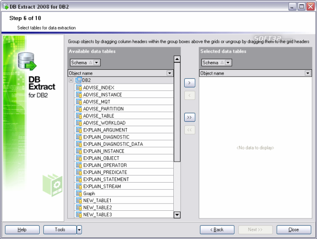Click the table icon beside EXPLAIN_STATEMENT

(x=79, y=179)
